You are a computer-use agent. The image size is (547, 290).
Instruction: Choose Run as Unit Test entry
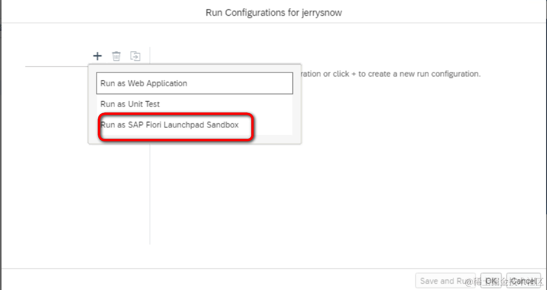(130, 104)
